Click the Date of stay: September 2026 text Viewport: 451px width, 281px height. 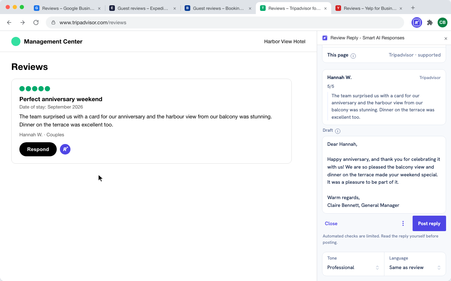tap(51, 107)
